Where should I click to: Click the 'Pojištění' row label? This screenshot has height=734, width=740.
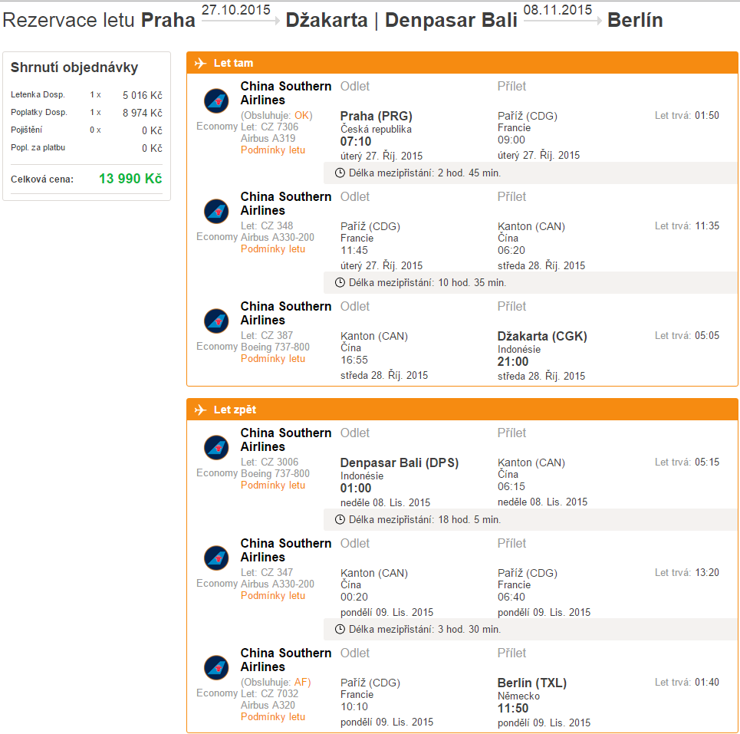click(26, 130)
